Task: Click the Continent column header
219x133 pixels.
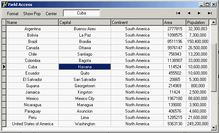Action: point(137,23)
